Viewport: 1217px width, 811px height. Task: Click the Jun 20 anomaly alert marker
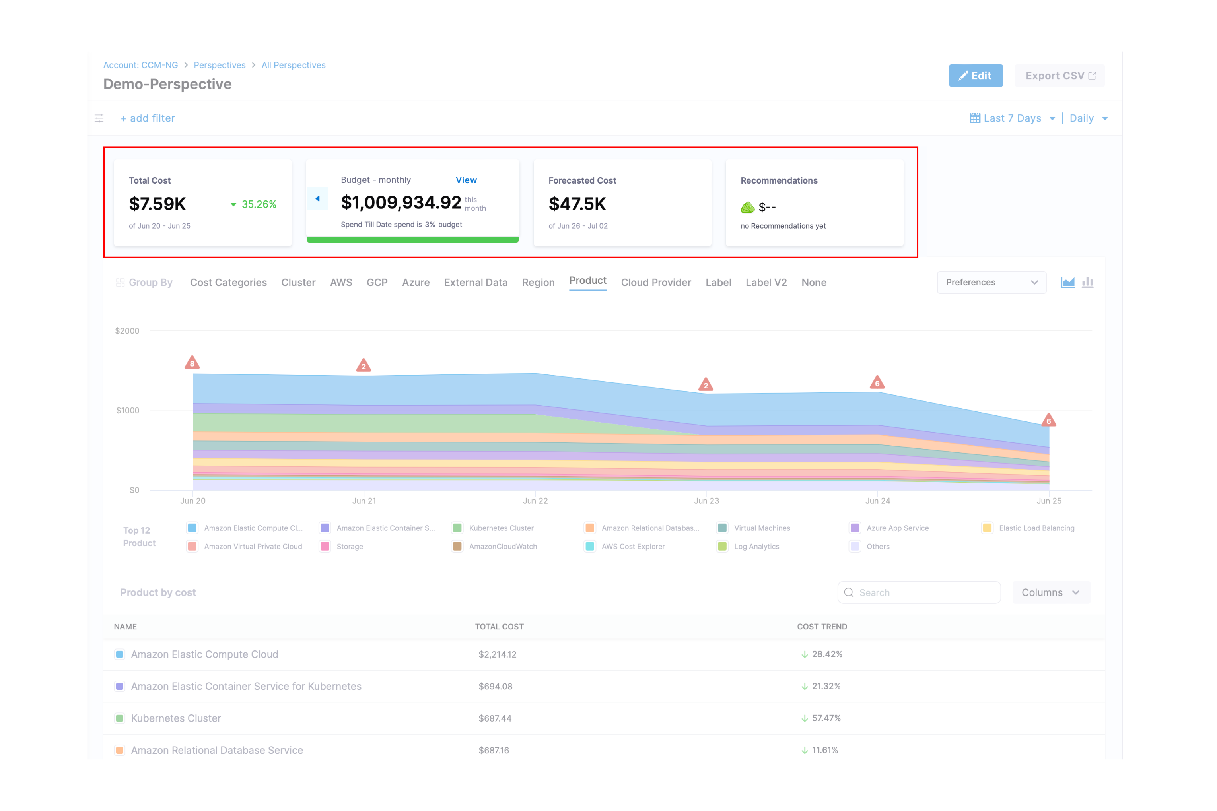coord(192,363)
